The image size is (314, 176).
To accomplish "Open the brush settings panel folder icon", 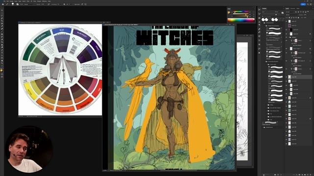I will [18, 4].
